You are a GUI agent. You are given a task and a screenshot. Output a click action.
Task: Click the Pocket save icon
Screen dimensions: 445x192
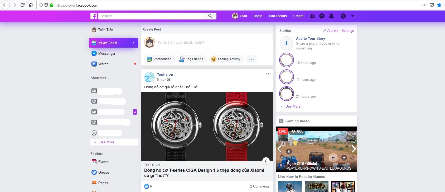click(432, 5)
